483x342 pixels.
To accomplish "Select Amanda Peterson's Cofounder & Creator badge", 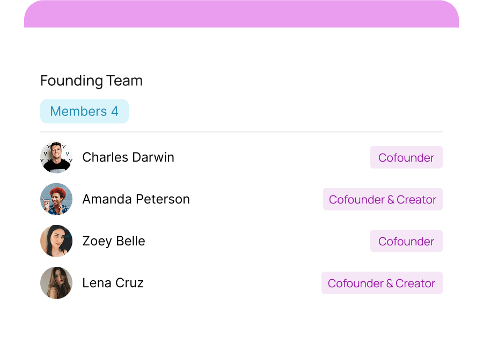I will click(x=383, y=199).
